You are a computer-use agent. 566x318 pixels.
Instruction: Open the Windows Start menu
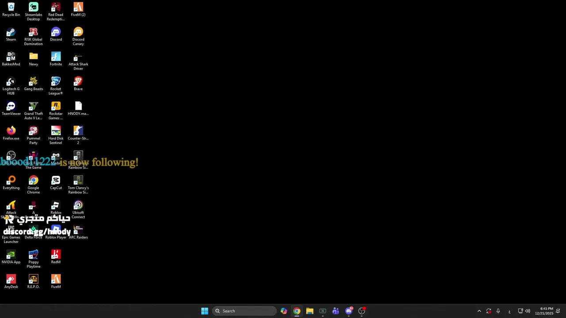click(x=205, y=311)
